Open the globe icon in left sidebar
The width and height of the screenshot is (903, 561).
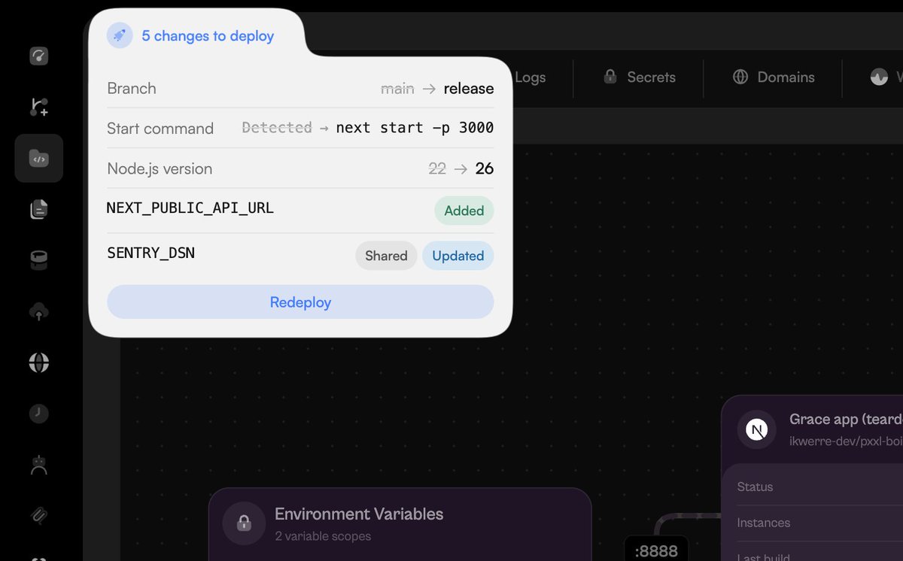pos(39,362)
